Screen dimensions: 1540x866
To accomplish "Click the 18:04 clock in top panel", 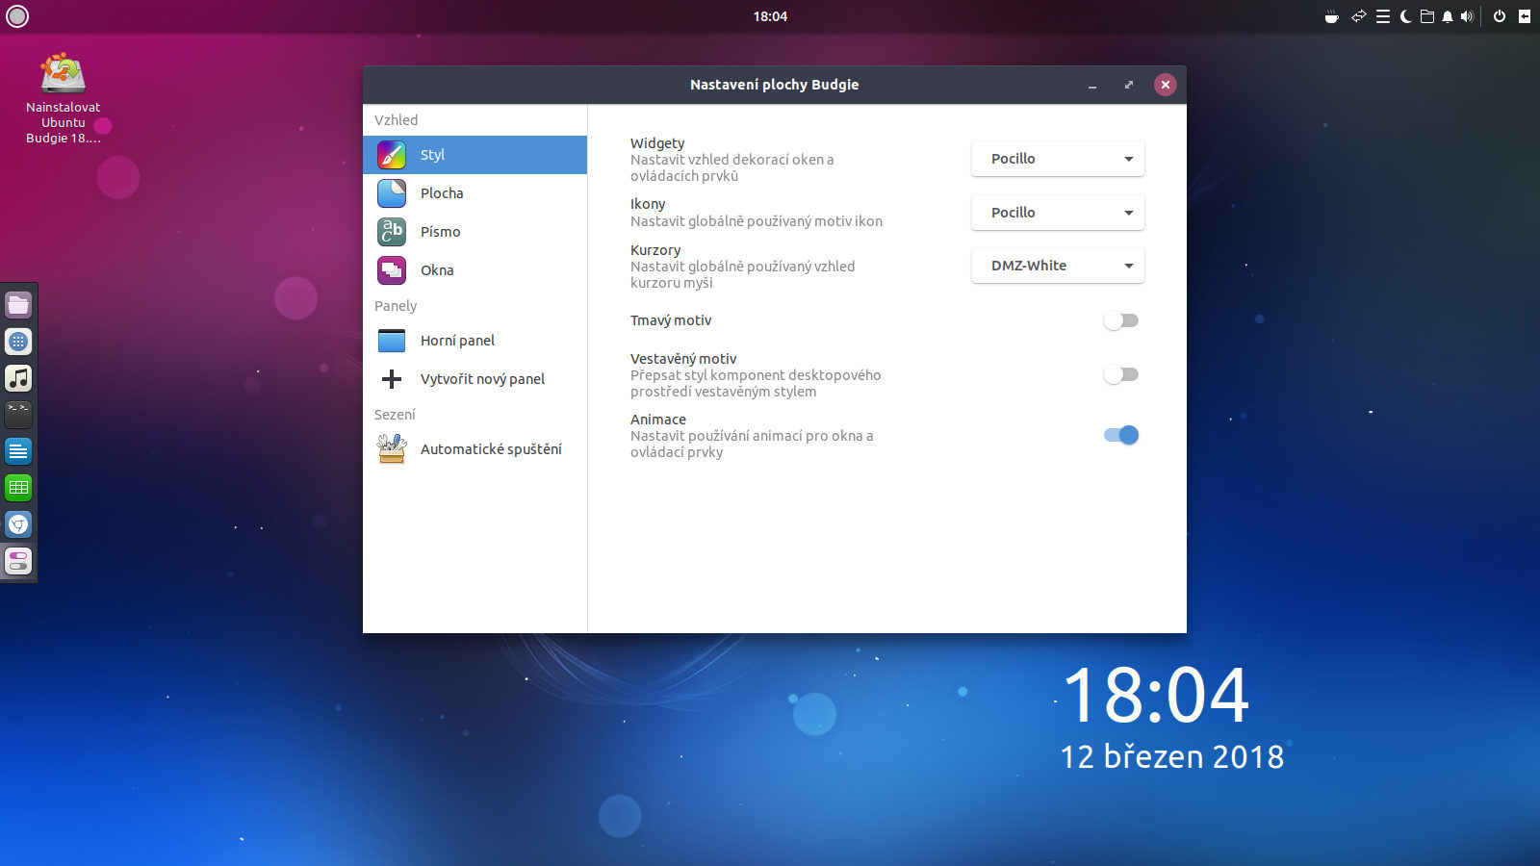I will [x=770, y=16].
